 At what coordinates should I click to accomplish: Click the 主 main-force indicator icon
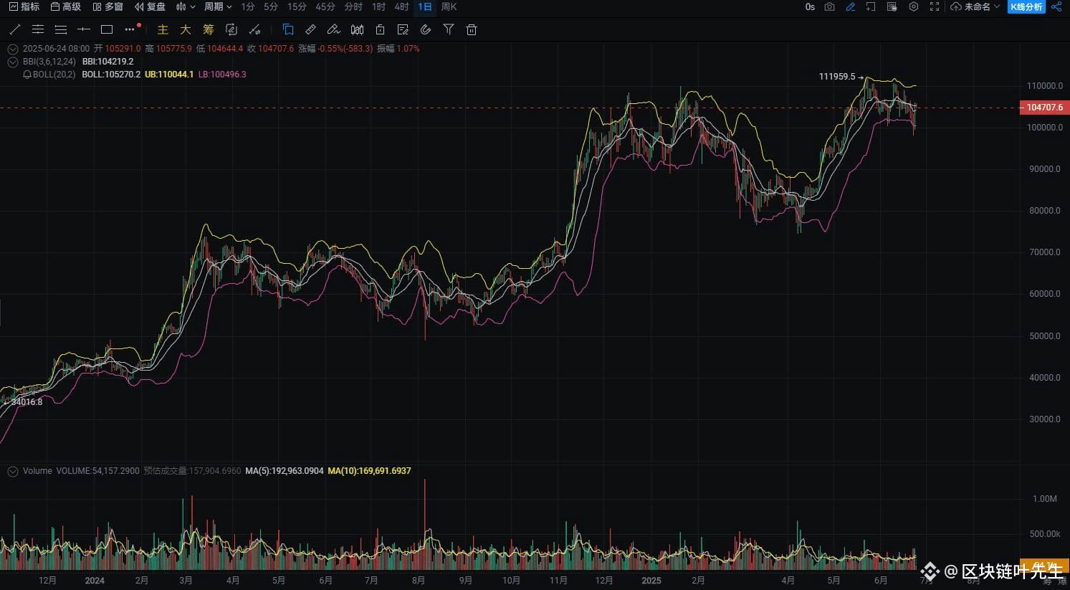click(163, 29)
